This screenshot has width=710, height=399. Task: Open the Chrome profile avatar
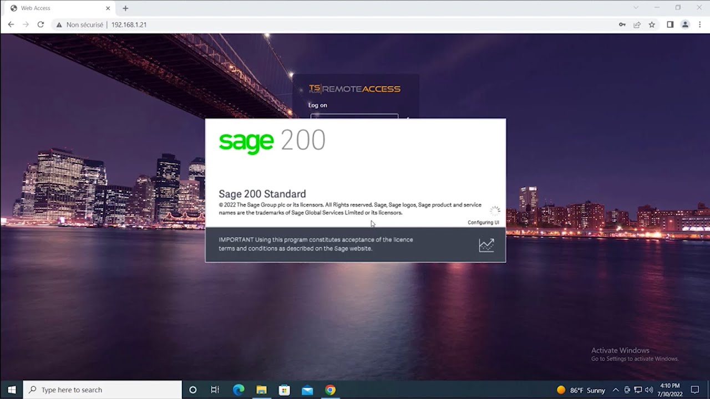pyautogui.click(x=685, y=24)
